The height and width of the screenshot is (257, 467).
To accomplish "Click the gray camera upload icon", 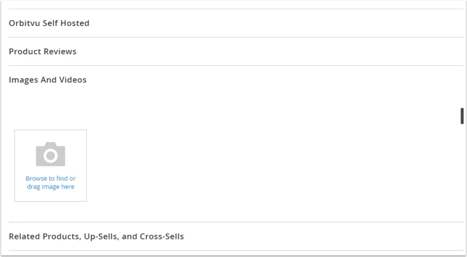I will click(50, 154).
